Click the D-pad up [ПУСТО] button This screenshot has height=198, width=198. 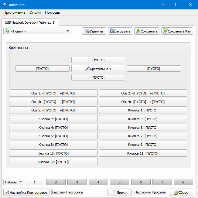coord(98,60)
